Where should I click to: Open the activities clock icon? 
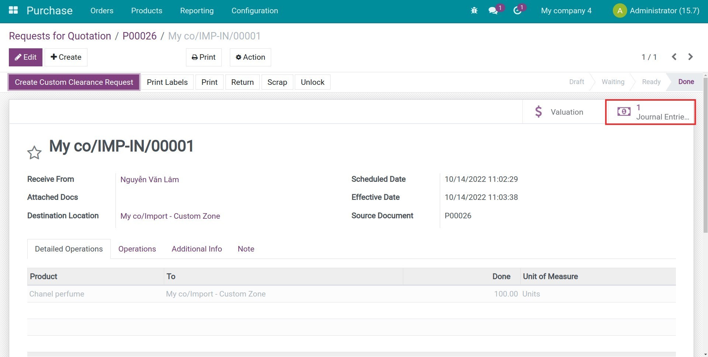(517, 11)
